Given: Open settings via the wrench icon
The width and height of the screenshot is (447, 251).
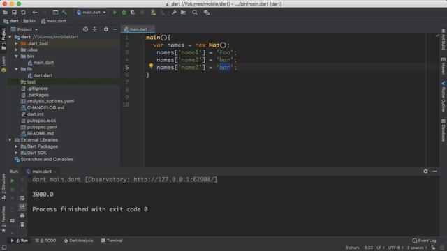Looking at the screenshot, I should tap(174, 13).
